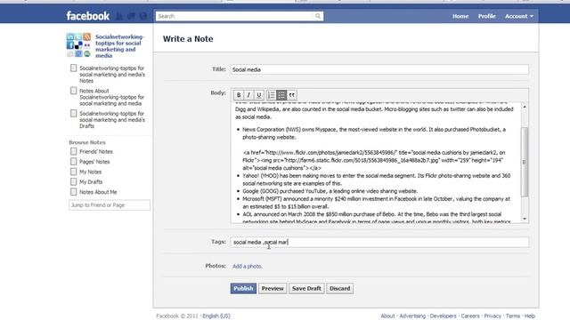
Task: Apply blockquote formatting in note body
Action: (291, 95)
